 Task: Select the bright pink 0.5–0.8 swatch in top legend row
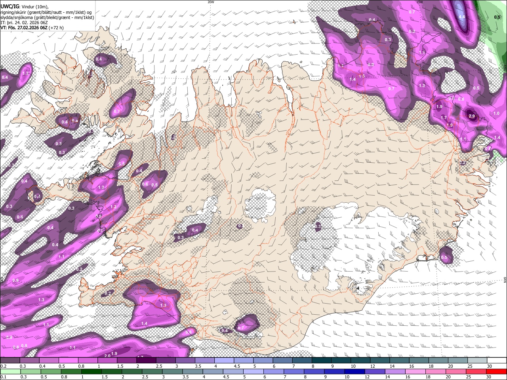pyautogui.click(x=68, y=361)
